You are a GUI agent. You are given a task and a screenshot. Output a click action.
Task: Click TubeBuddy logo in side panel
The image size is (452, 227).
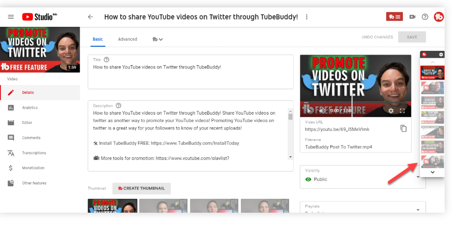tap(424, 55)
